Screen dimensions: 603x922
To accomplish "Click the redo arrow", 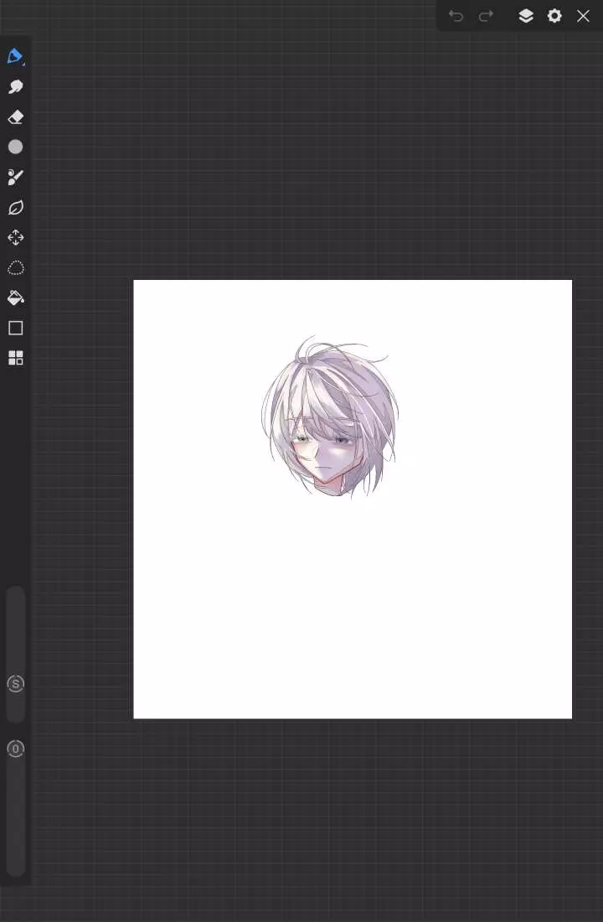I will point(486,16).
